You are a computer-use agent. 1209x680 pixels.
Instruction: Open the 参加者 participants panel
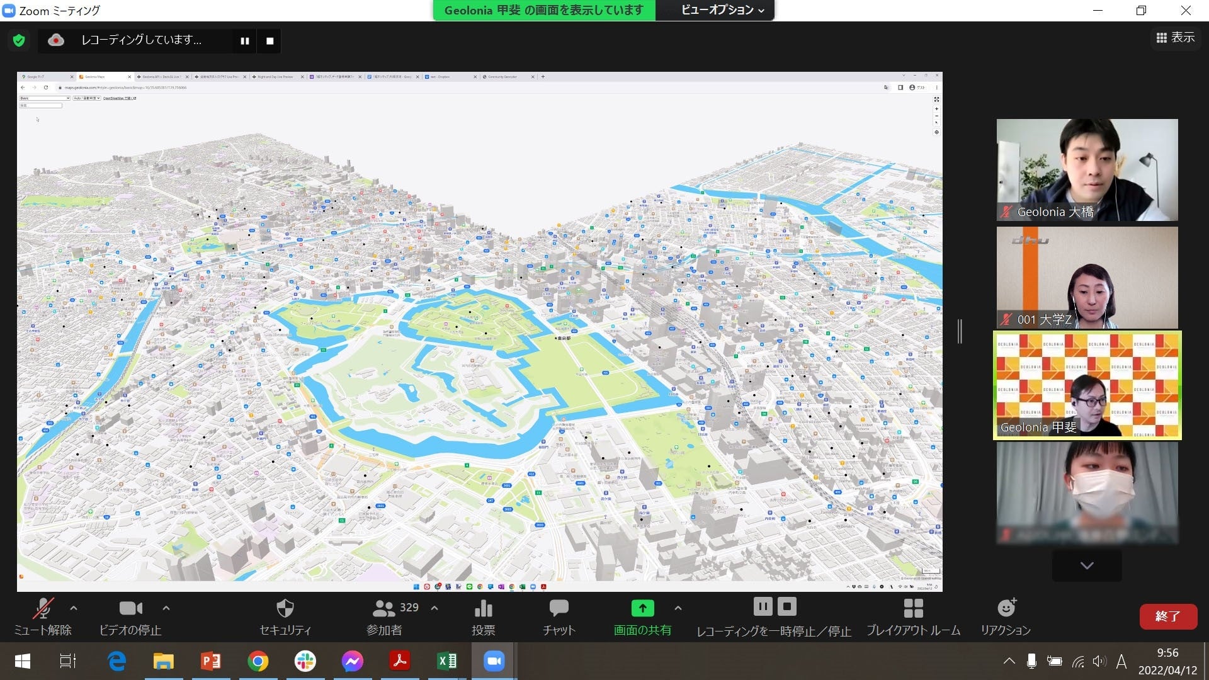[384, 616]
